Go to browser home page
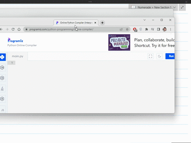Viewport: 191px width, 143px height. coord(19,29)
